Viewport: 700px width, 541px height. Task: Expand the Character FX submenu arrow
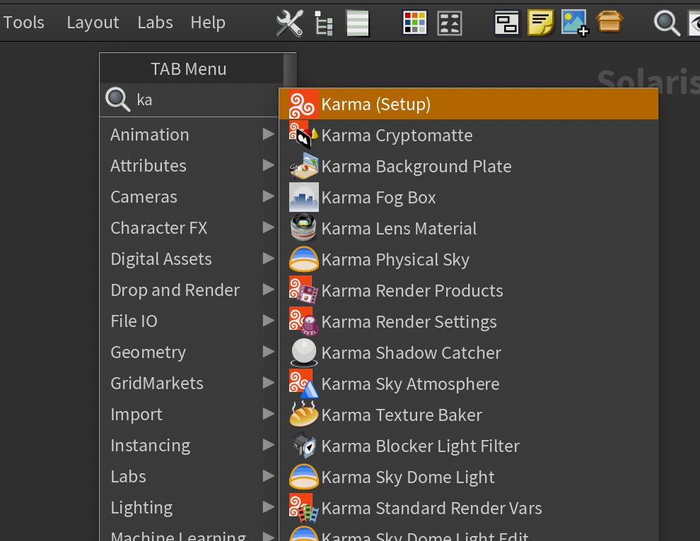coord(268,227)
